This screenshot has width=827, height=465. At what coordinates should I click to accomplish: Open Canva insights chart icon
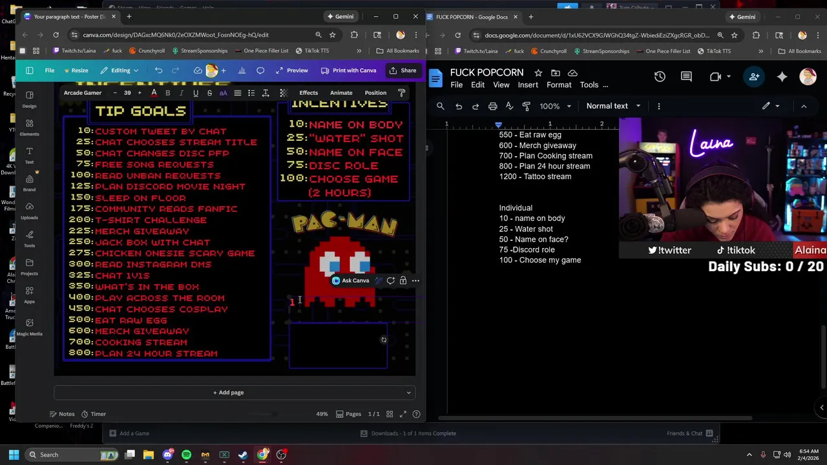tap(242, 70)
